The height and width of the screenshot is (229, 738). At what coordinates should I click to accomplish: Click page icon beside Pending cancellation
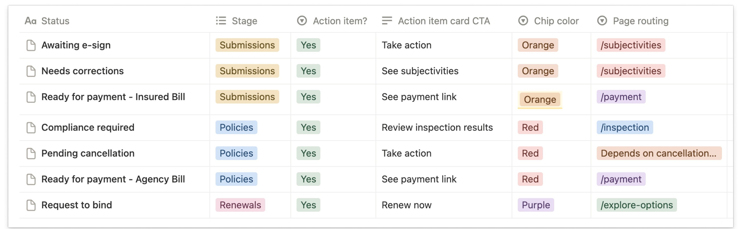click(x=31, y=153)
